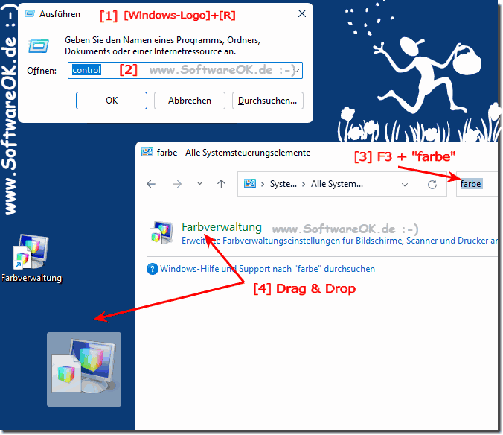Open Erweiterte Farbverwaltungseinstellungen link
503x435 pixels.
pyautogui.click(x=339, y=241)
